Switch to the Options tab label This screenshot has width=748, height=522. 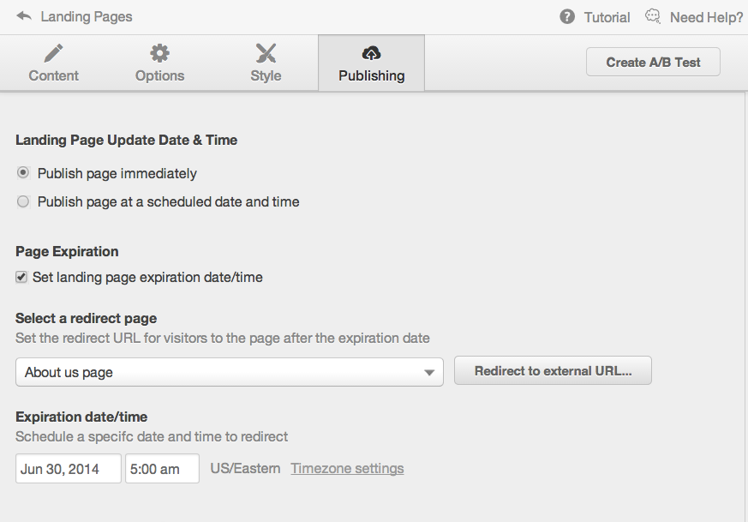[x=160, y=76]
